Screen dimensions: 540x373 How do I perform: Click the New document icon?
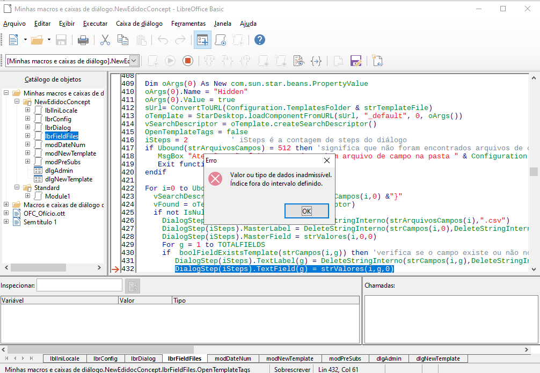pyautogui.click(x=13, y=40)
